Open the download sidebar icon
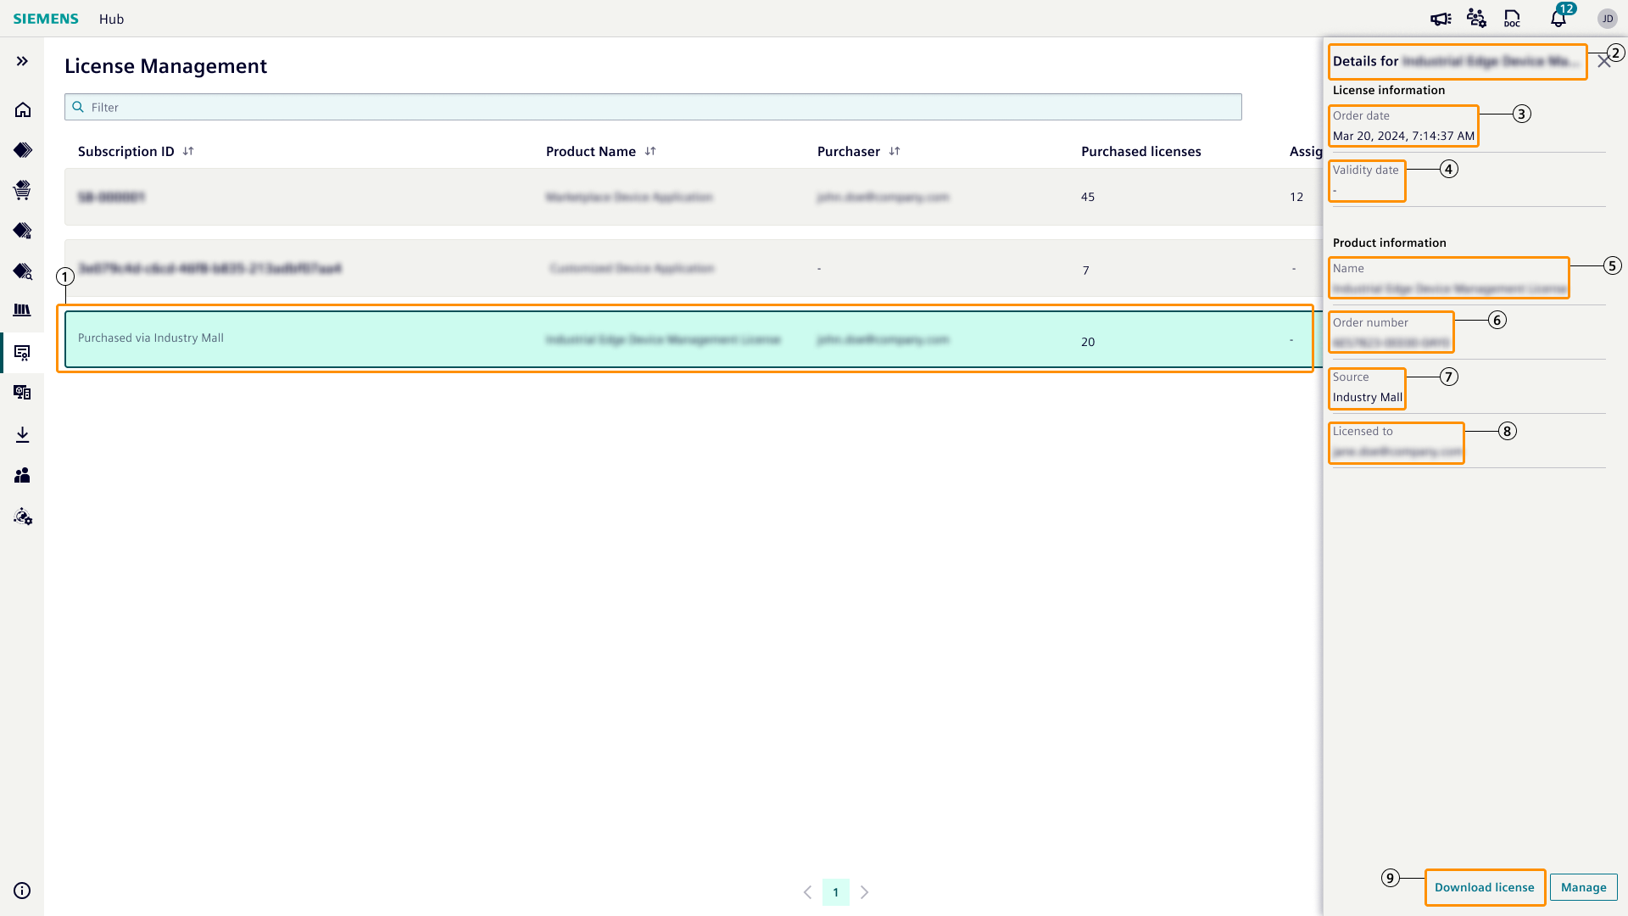 [23, 435]
